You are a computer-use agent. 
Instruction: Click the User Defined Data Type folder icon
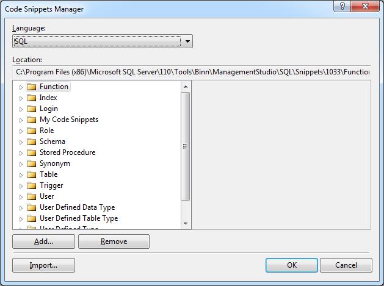[32, 207]
